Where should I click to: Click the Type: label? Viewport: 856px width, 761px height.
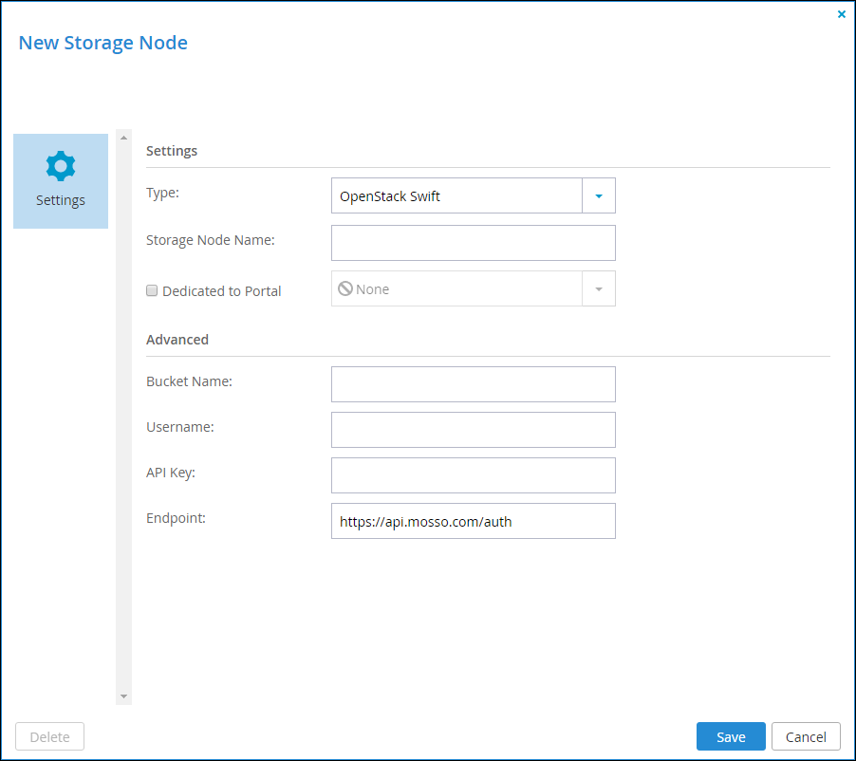162,193
